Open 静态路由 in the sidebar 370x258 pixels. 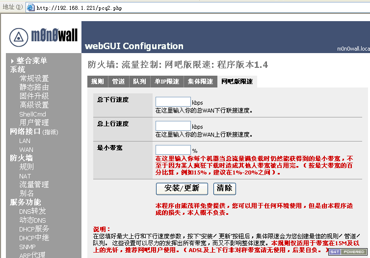pyautogui.click(x=34, y=87)
